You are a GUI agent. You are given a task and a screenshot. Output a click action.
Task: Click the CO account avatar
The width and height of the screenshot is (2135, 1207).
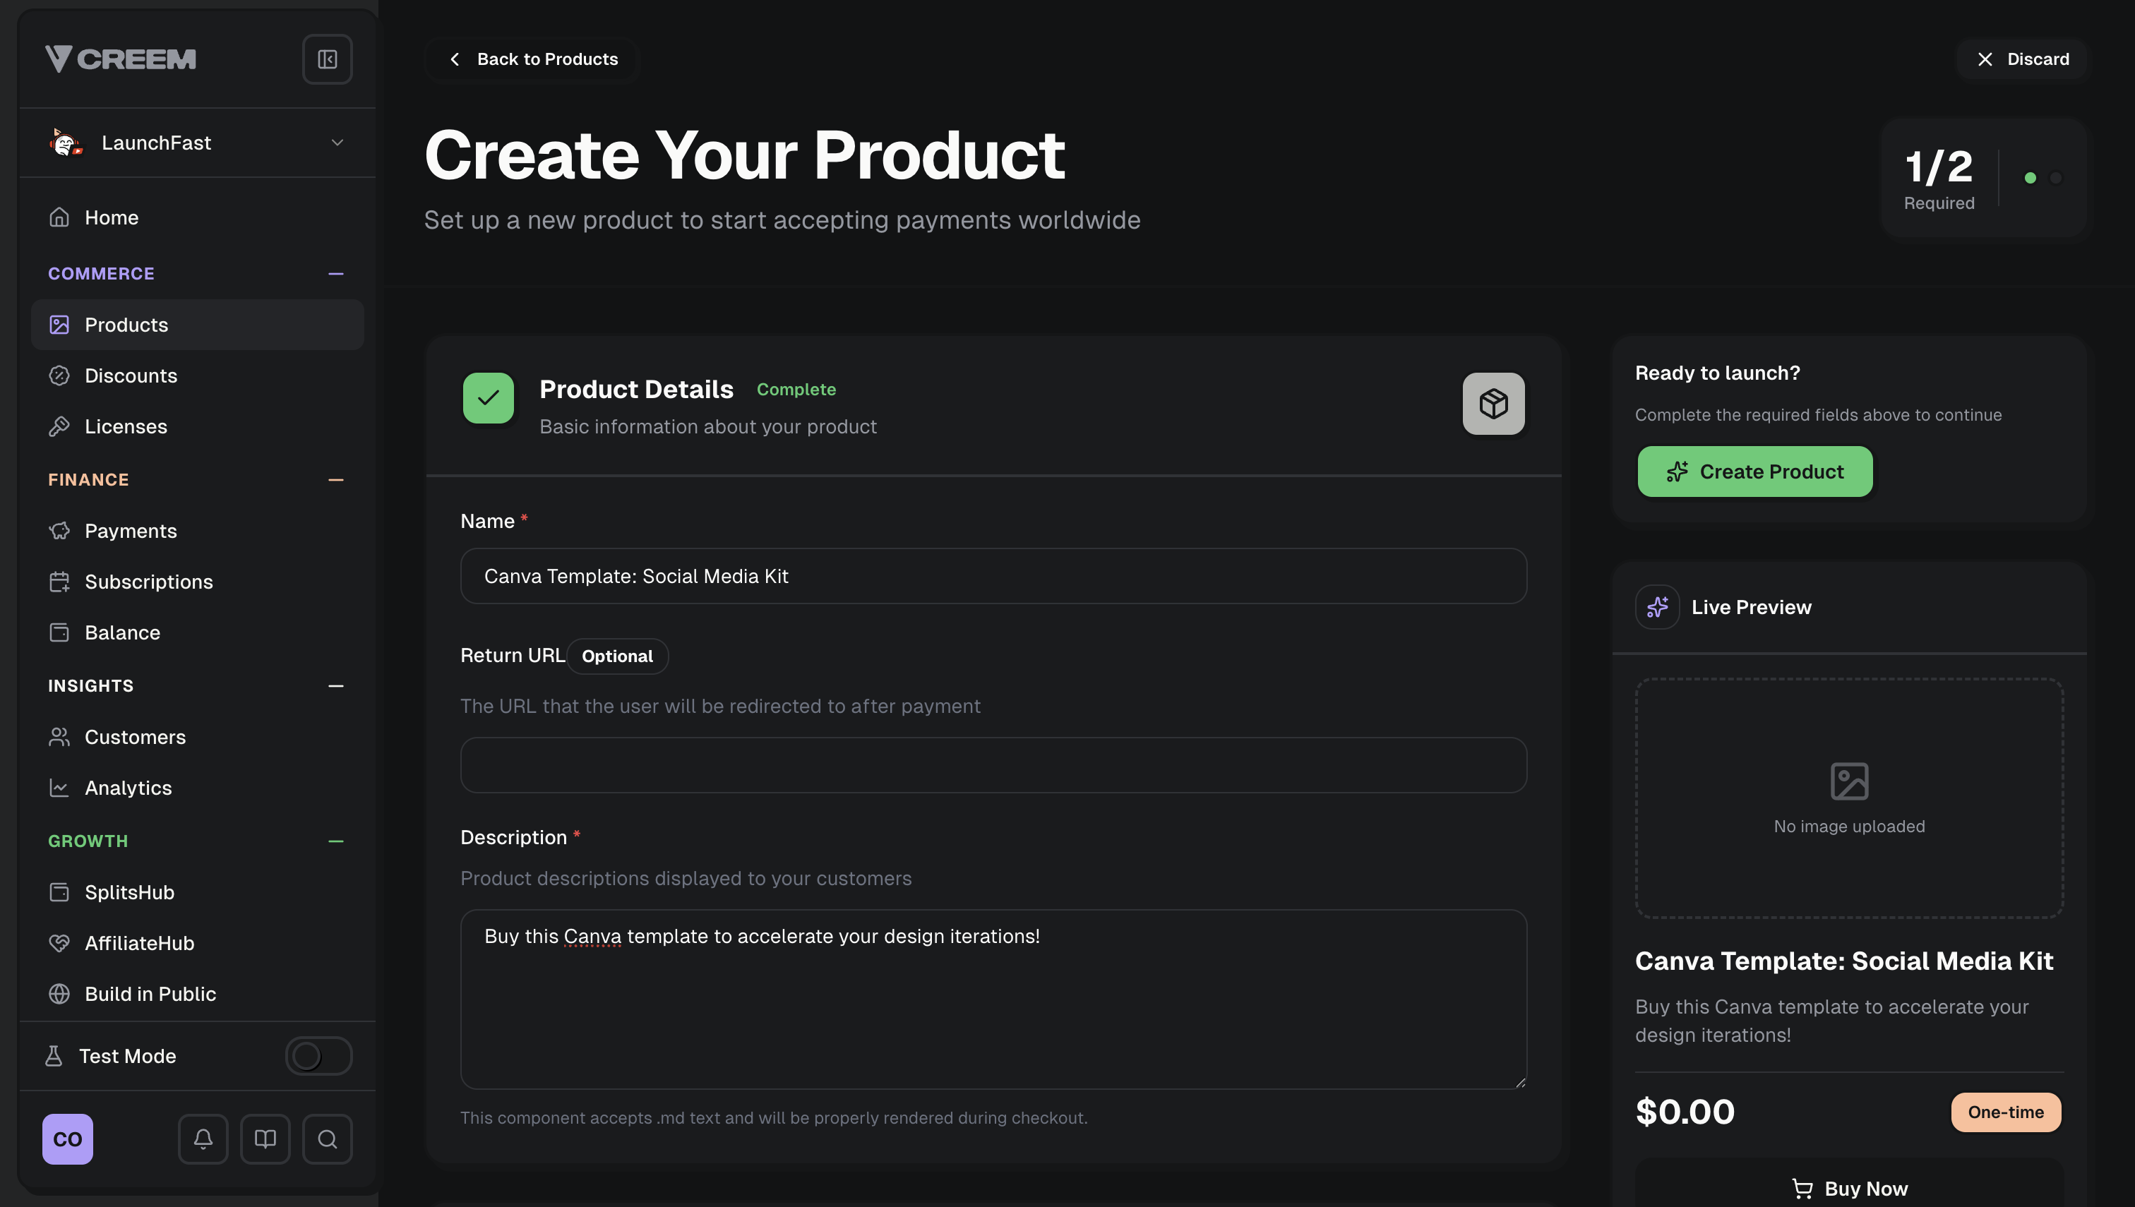[x=68, y=1139]
